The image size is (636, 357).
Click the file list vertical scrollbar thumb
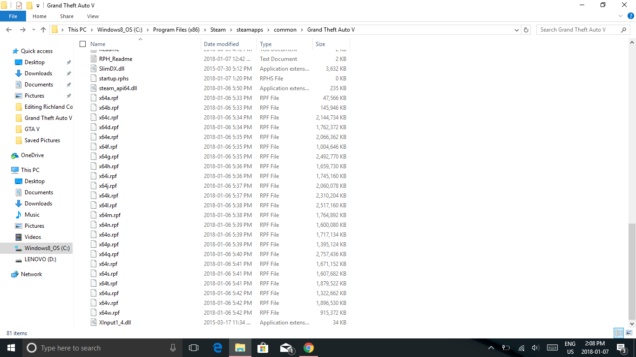click(632, 271)
